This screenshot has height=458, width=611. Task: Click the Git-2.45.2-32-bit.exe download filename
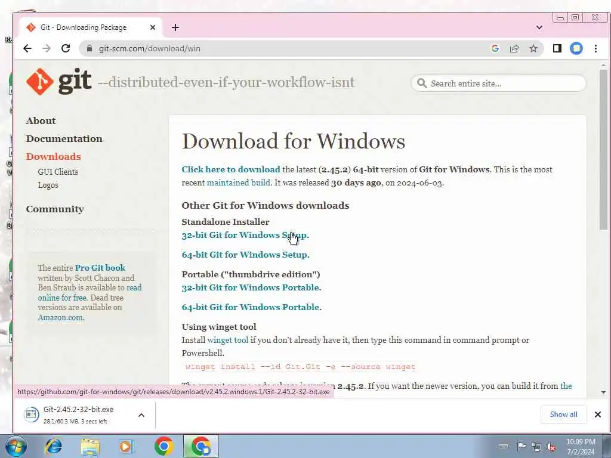point(79,409)
